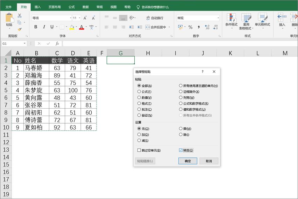This screenshot has height=199, width=298.
Task: Open the 等线 font name dropdown
Action: click(x=70, y=18)
